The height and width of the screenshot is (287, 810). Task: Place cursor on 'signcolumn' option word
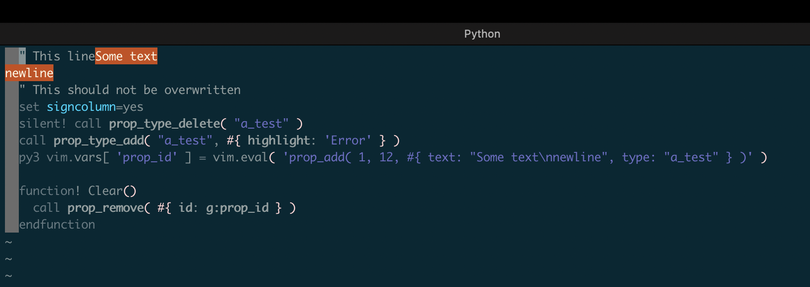81,107
